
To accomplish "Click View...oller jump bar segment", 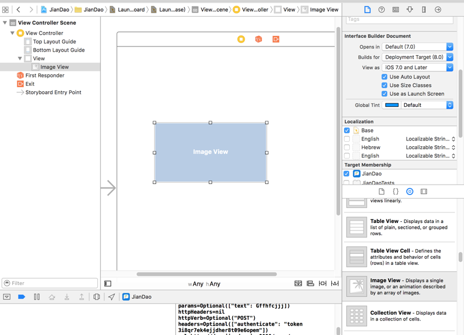I will [251, 10].
